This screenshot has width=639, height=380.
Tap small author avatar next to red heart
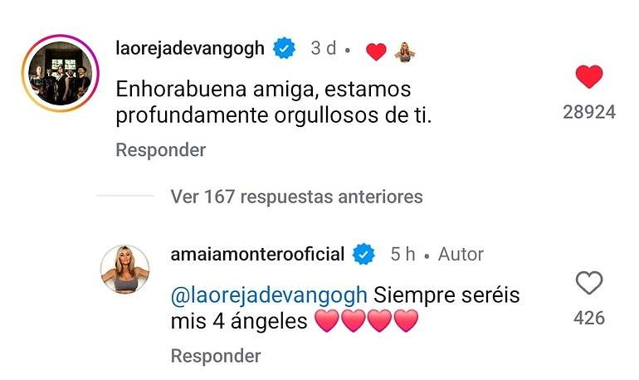[x=405, y=51]
